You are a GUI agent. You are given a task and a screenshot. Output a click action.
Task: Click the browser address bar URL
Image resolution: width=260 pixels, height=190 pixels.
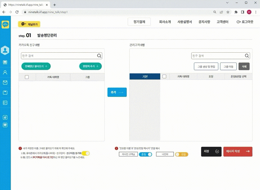pos(48,12)
